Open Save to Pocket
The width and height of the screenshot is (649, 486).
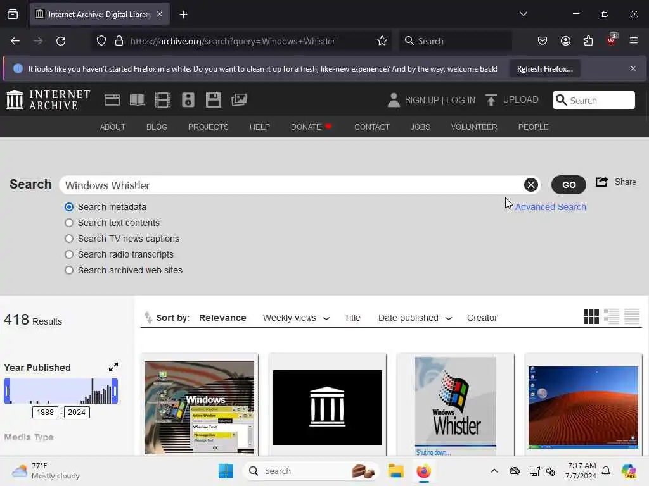tap(543, 41)
